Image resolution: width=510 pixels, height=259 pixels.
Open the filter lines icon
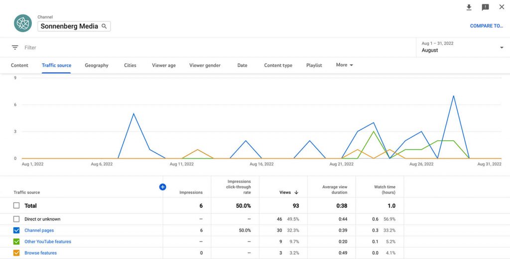tap(15, 47)
